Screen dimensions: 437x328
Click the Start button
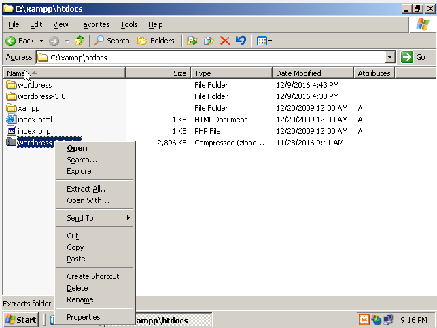21,320
